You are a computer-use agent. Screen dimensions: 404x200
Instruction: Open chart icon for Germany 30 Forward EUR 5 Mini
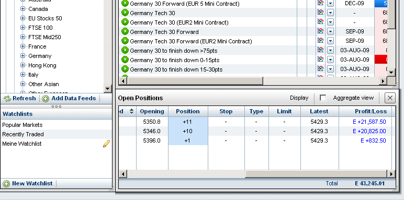tap(320, 3)
